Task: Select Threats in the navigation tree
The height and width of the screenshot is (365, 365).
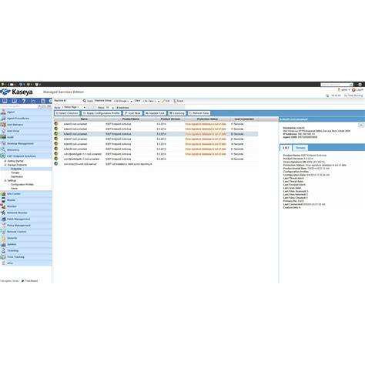Action: 15,172
